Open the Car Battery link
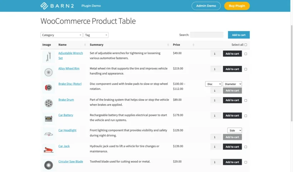The height and width of the screenshot is (172, 293). pyautogui.click(x=66, y=115)
